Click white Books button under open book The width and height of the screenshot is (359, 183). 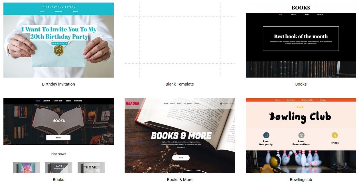coord(58,138)
